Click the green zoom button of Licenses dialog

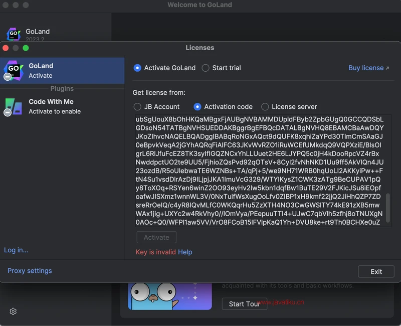pyautogui.click(x=26, y=48)
